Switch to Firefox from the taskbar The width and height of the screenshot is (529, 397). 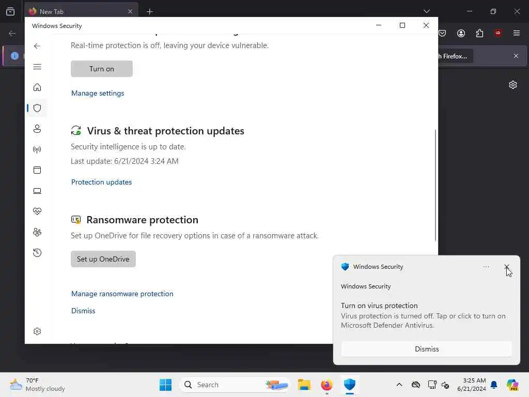326,385
